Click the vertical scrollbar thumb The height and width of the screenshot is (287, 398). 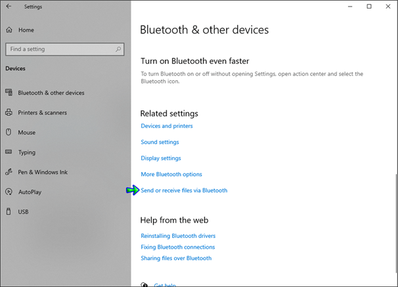[396, 223]
